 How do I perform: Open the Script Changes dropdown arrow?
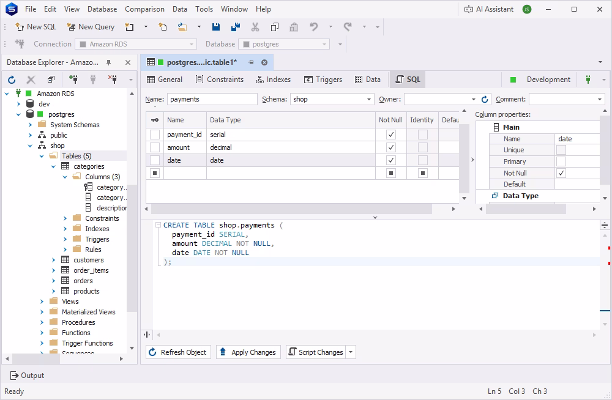pyautogui.click(x=351, y=352)
